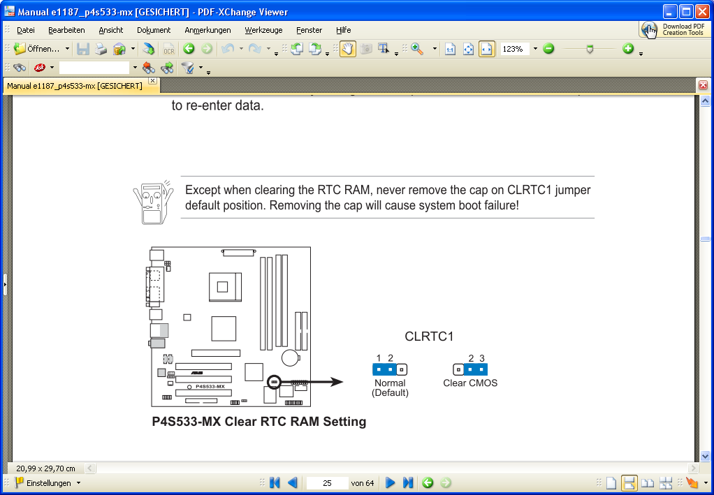
Task: Rotate page clockwise
Action: 315,49
